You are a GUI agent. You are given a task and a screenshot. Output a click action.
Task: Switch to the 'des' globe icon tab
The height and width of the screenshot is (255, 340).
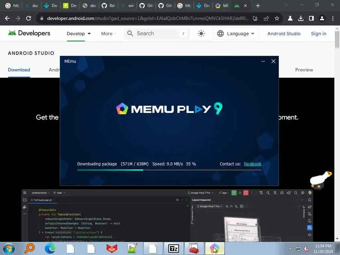coord(89,6)
